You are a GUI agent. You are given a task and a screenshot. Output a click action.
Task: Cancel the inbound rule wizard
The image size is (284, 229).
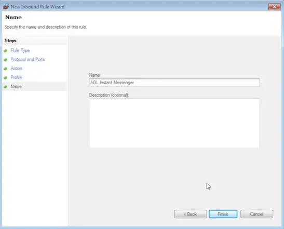coord(256,214)
